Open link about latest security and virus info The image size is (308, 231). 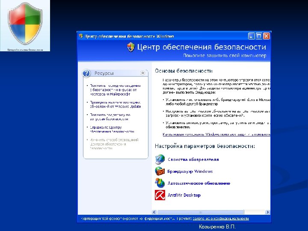[115, 90]
